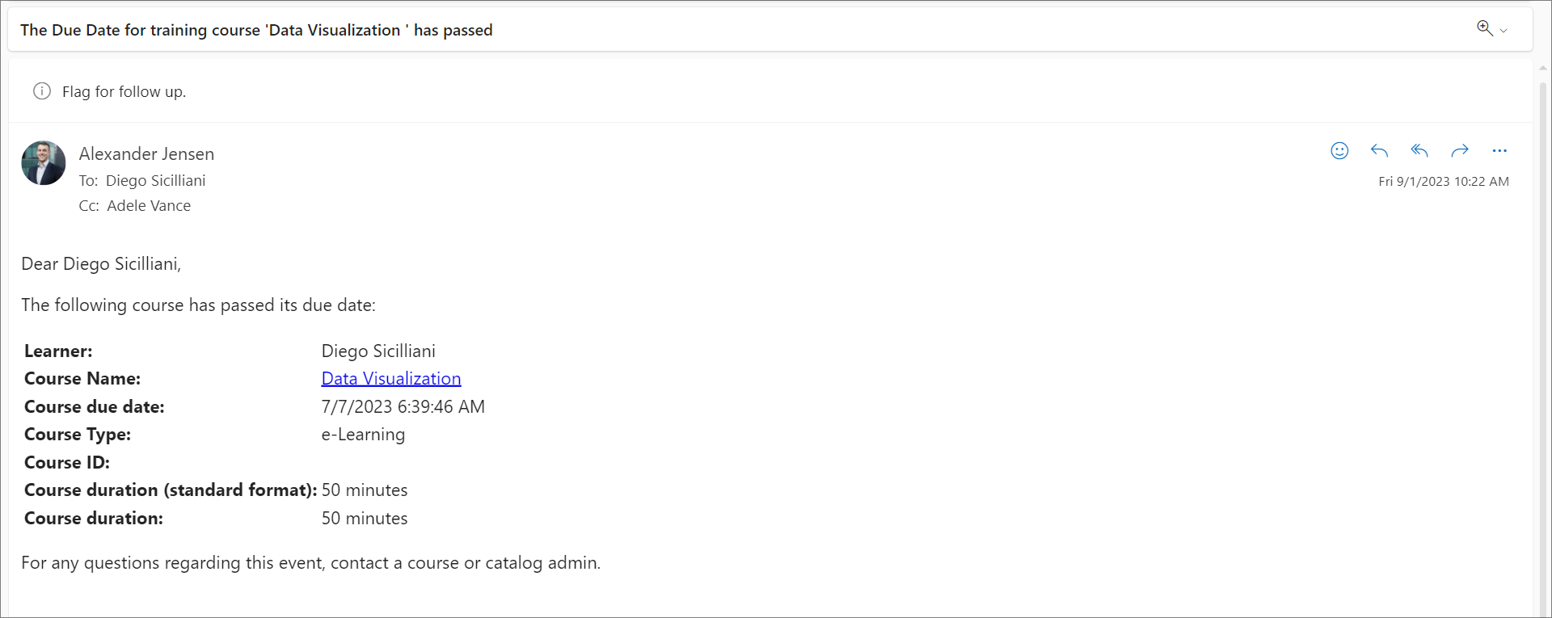Click the received timestamp Fri 9/1/2023
The width and height of the screenshot is (1552, 618).
pos(1443,182)
